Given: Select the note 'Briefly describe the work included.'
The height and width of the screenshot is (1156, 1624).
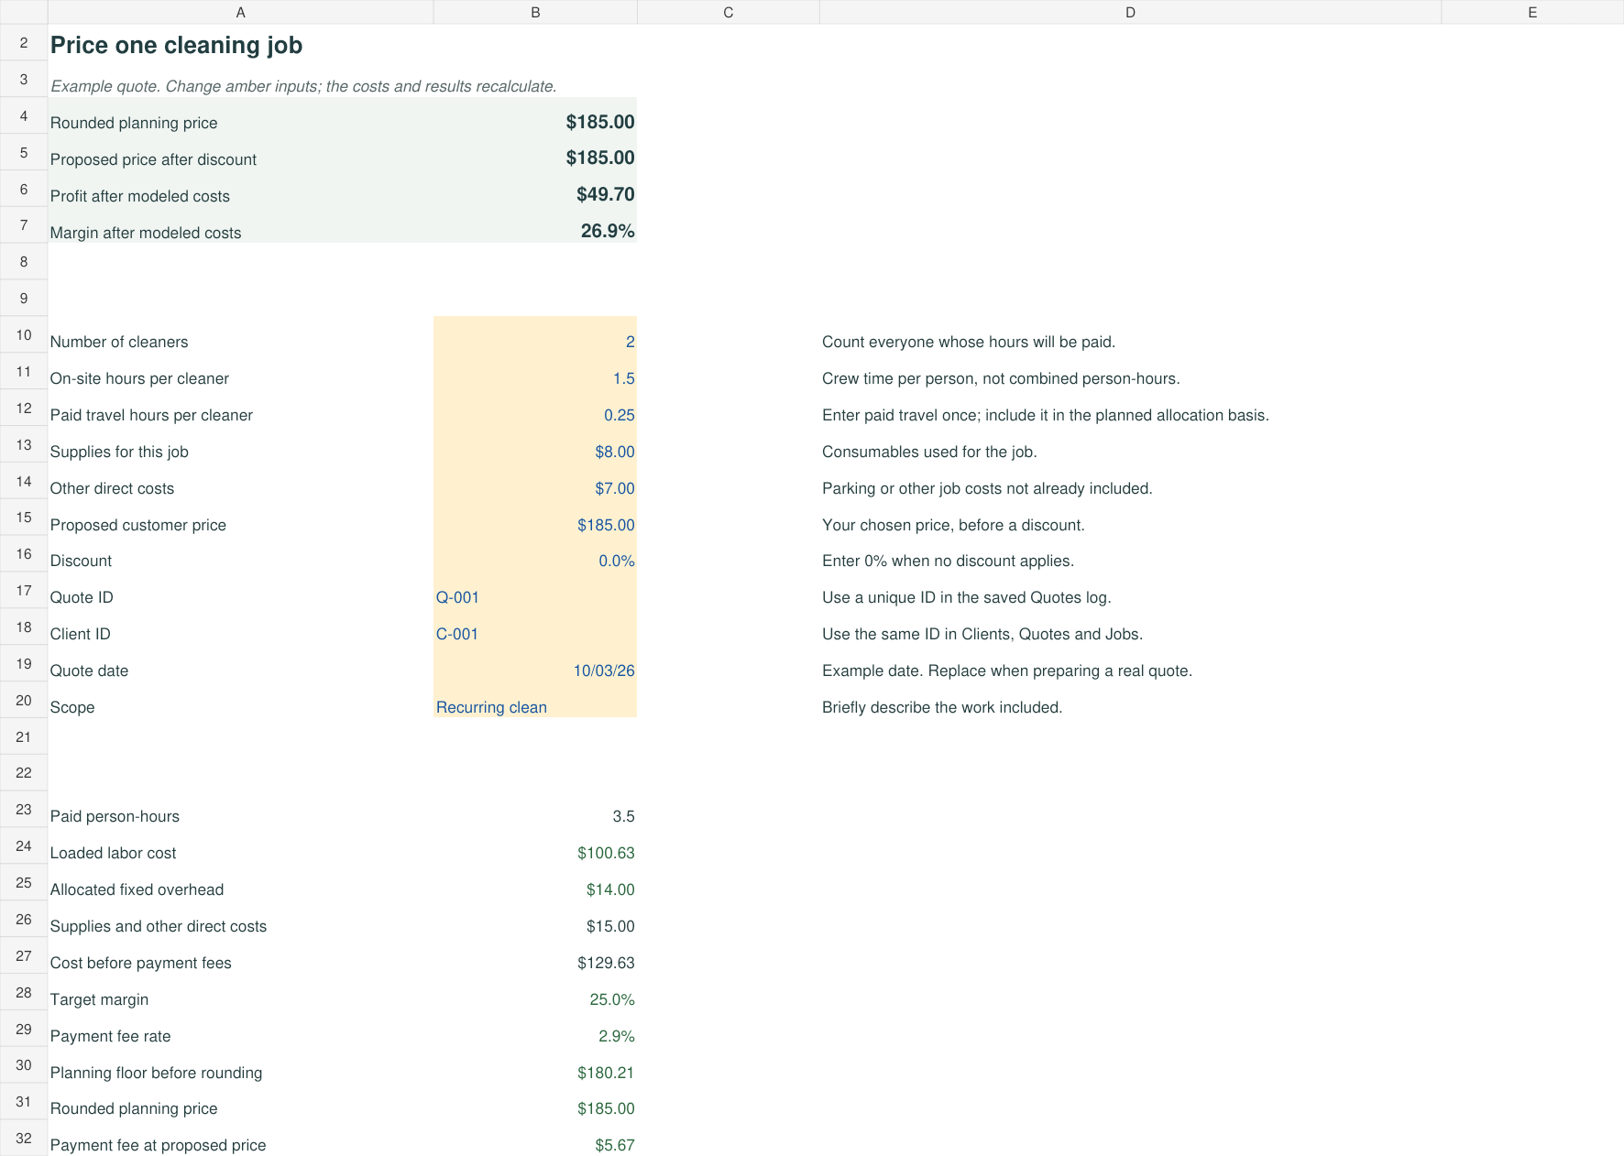Looking at the screenshot, I should (x=942, y=707).
